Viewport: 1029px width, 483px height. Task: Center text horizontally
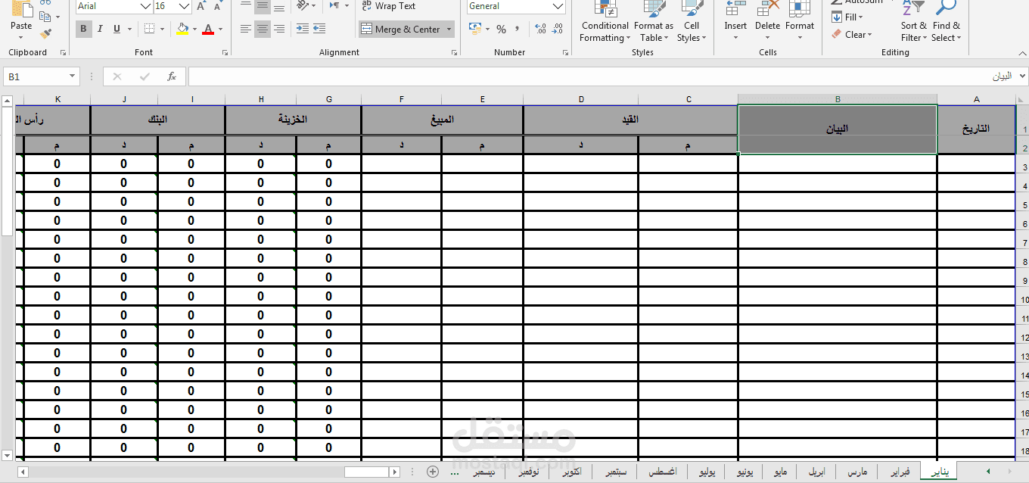pos(263,29)
